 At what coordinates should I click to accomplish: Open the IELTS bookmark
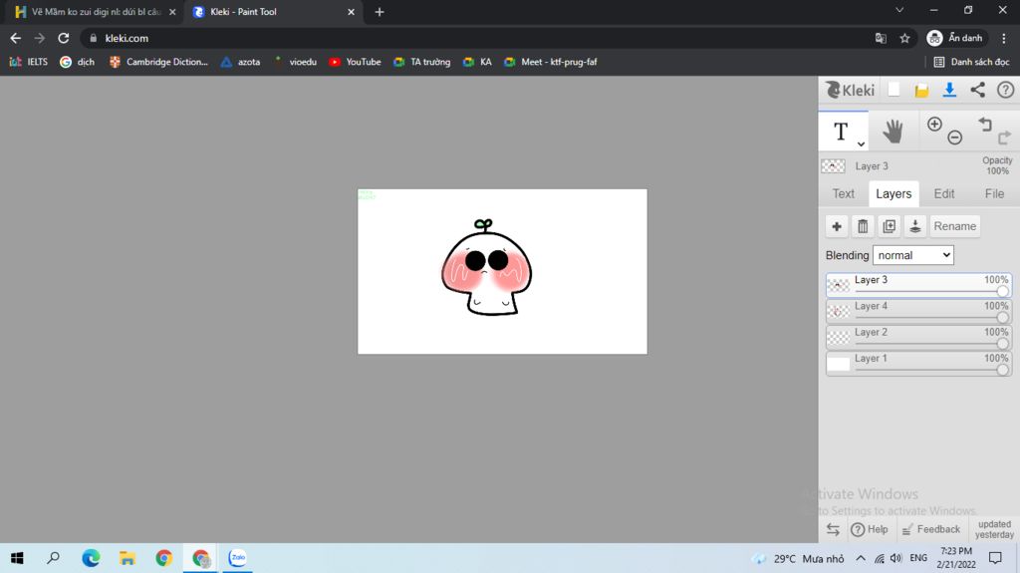(x=29, y=62)
